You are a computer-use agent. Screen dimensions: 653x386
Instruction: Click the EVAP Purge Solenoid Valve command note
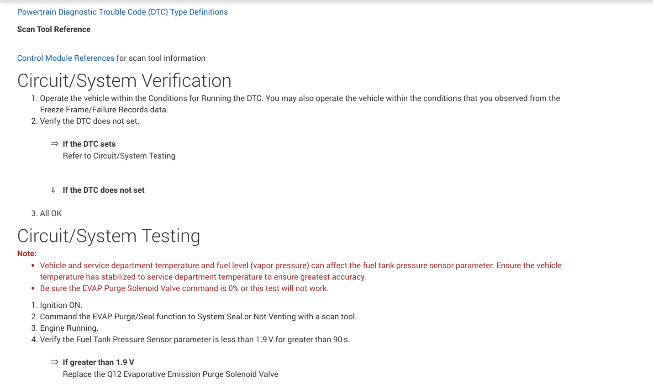coord(184,288)
